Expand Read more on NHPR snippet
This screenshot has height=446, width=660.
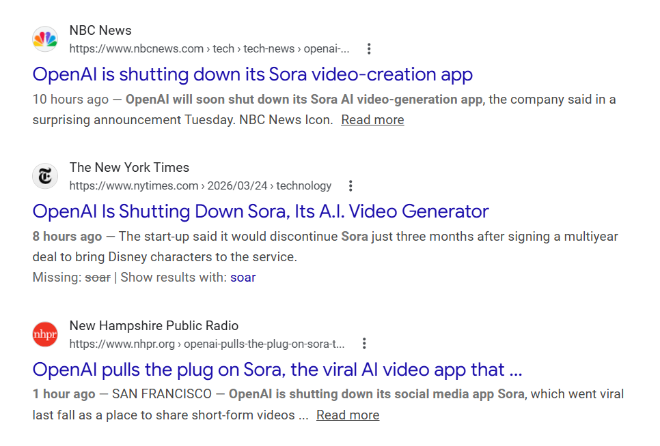[x=348, y=415]
